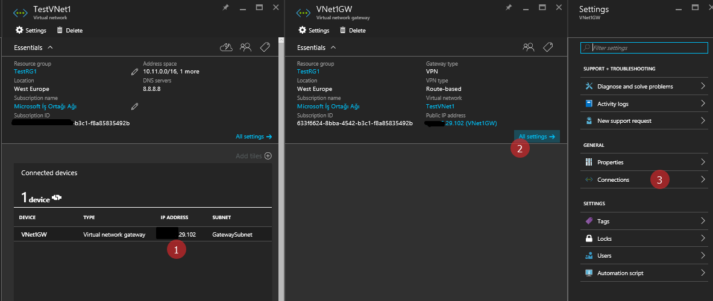Image resolution: width=713 pixels, height=301 pixels.
Task: Click the address space 10.11.0.0/16 value
Action: pyautogui.click(x=171, y=71)
